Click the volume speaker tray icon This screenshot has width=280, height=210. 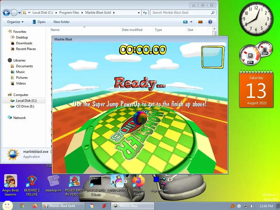[x=252, y=206]
